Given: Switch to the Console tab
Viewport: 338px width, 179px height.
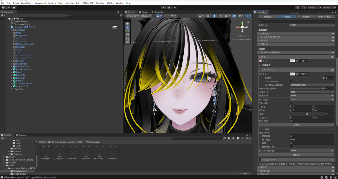Looking at the screenshot, I should click(x=21, y=135).
